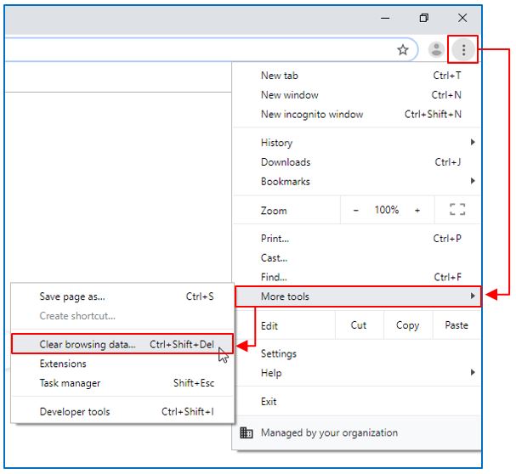This screenshot has height=474, width=516.
Task: Click the Copy button
Action: click(x=407, y=325)
